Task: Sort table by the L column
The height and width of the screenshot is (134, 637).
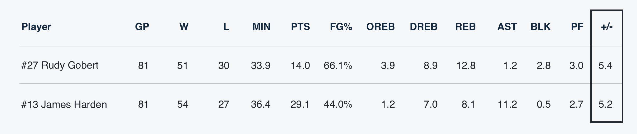Action: (x=226, y=27)
